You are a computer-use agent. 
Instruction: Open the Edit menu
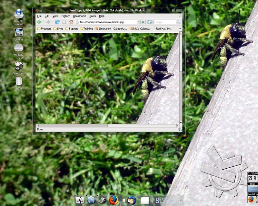click(x=47, y=16)
